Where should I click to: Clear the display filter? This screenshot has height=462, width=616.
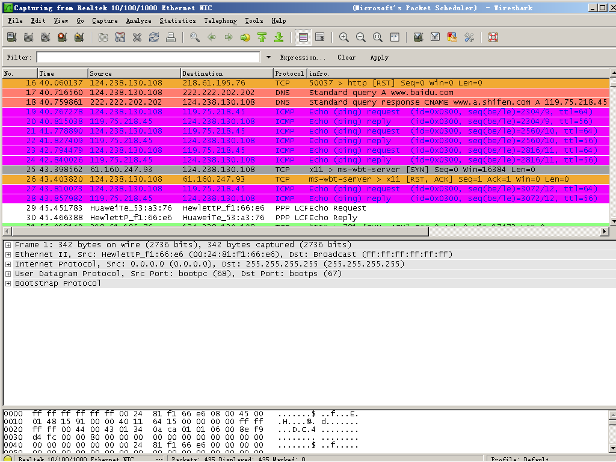click(346, 57)
